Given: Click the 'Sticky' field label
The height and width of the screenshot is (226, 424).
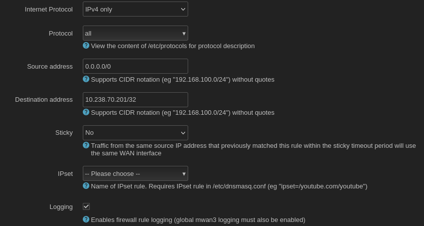Looking at the screenshot, I should [64, 133].
